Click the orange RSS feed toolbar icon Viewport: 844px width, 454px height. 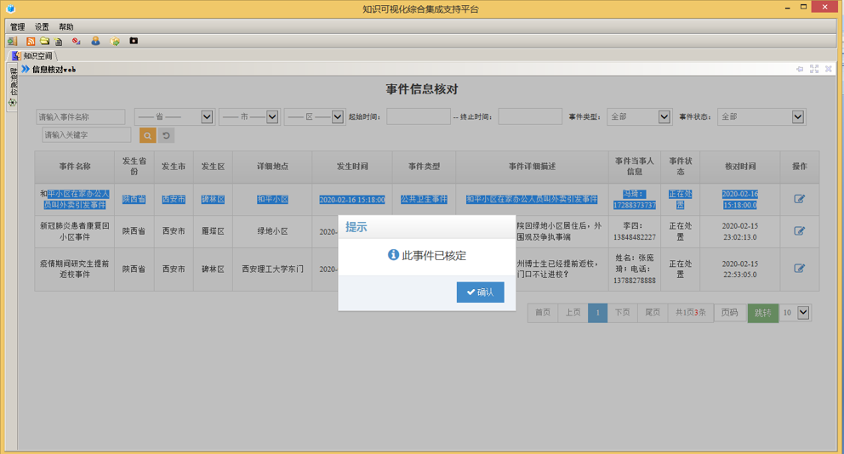click(31, 41)
